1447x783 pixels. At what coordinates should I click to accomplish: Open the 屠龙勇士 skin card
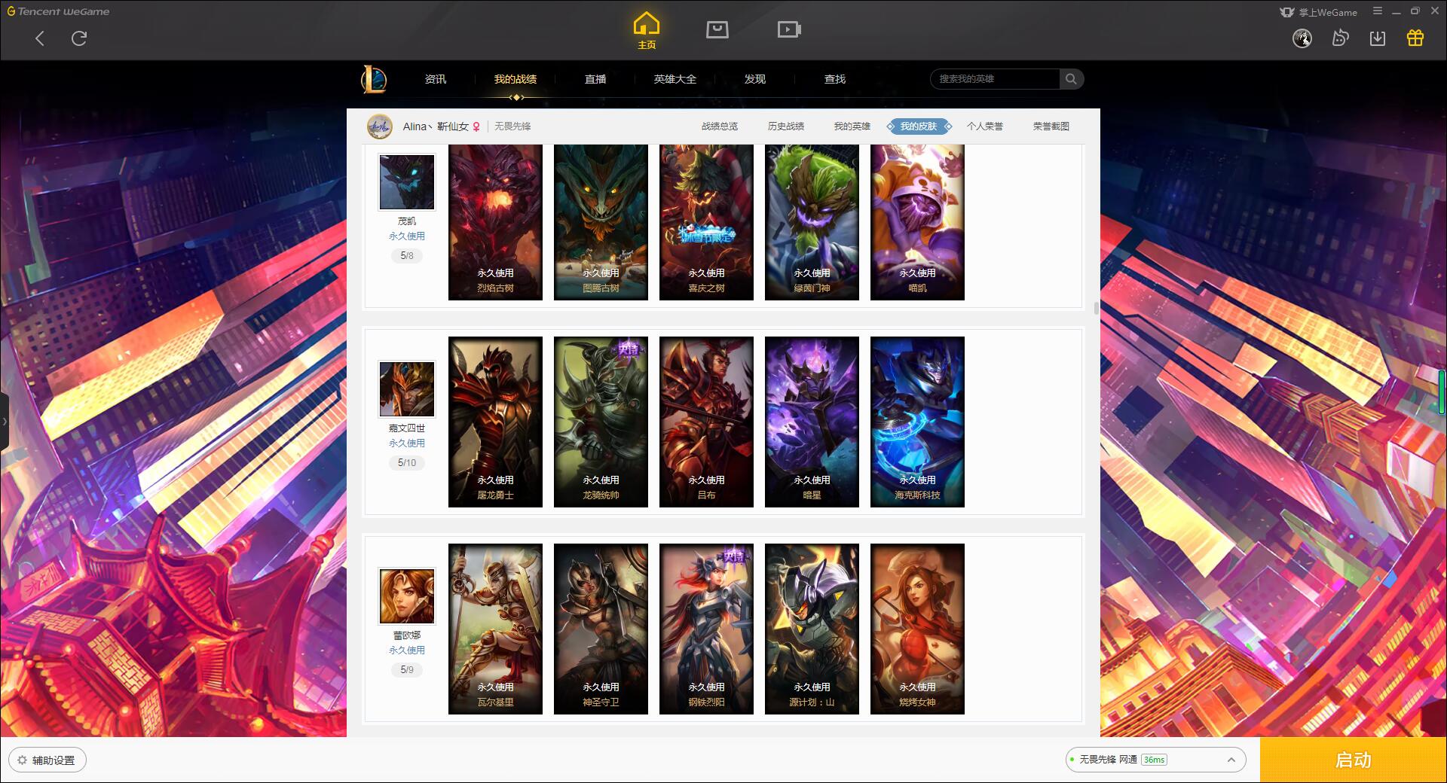point(495,422)
